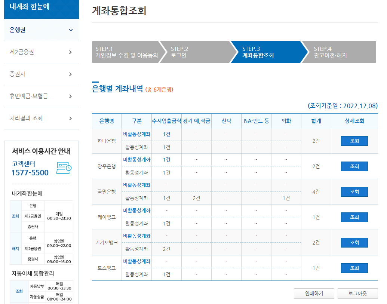
Task: Expand the 제2금융권 sidebar section
Action: pos(41,52)
